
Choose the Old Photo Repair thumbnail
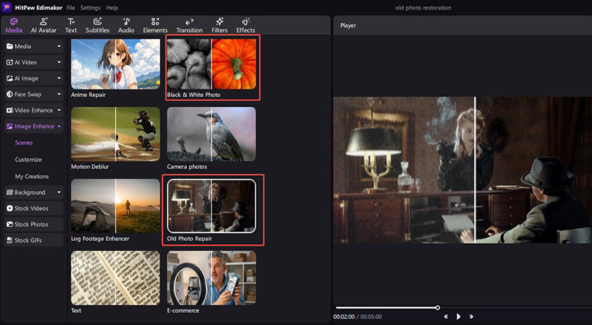pyautogui.click(x=211, y=206)
